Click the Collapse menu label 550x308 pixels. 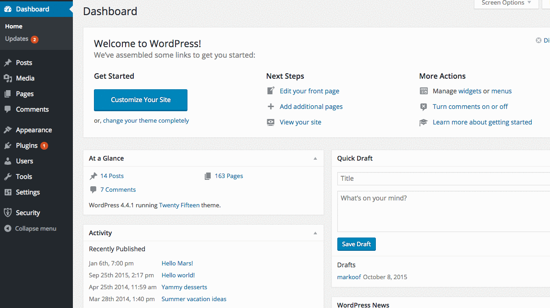click(x=36, y=228)
